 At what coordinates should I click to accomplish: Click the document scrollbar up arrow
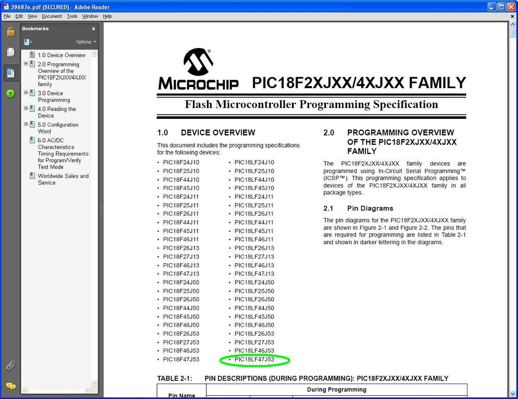(513, 25)
